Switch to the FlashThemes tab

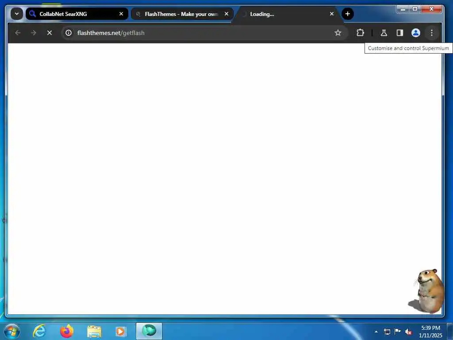pyautogui.click(x=182, y=14)
